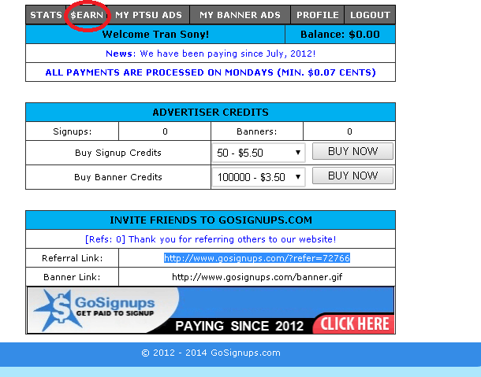Open the STATS menu tab
Viewport: 481px width, 377px height.
pos(46,15)
